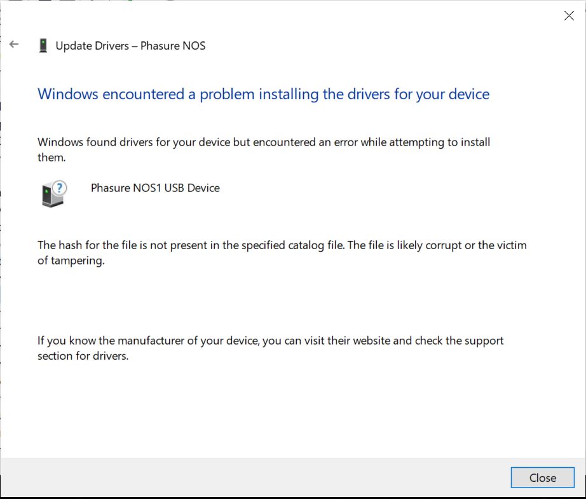Click the 'Windows found drivers for your device' text
Viewport: 586px width, 499px height.
[264, 149]
